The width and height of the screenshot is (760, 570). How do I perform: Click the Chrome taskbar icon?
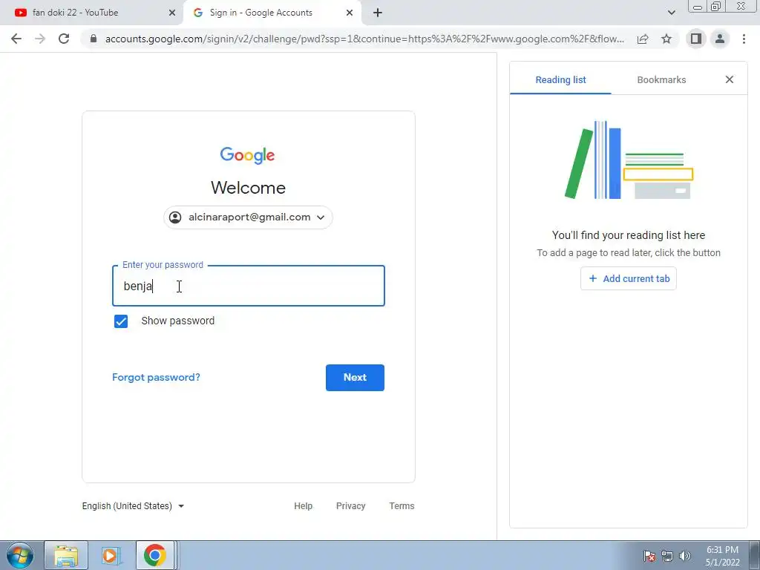point(154,555)
